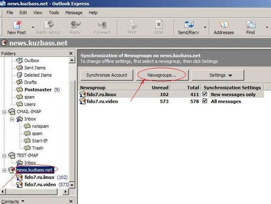Screen dimensions: 271x204
Task: Click the Reply Group toolbar icon
Action: pyautogui.click(x=49, y=24)
